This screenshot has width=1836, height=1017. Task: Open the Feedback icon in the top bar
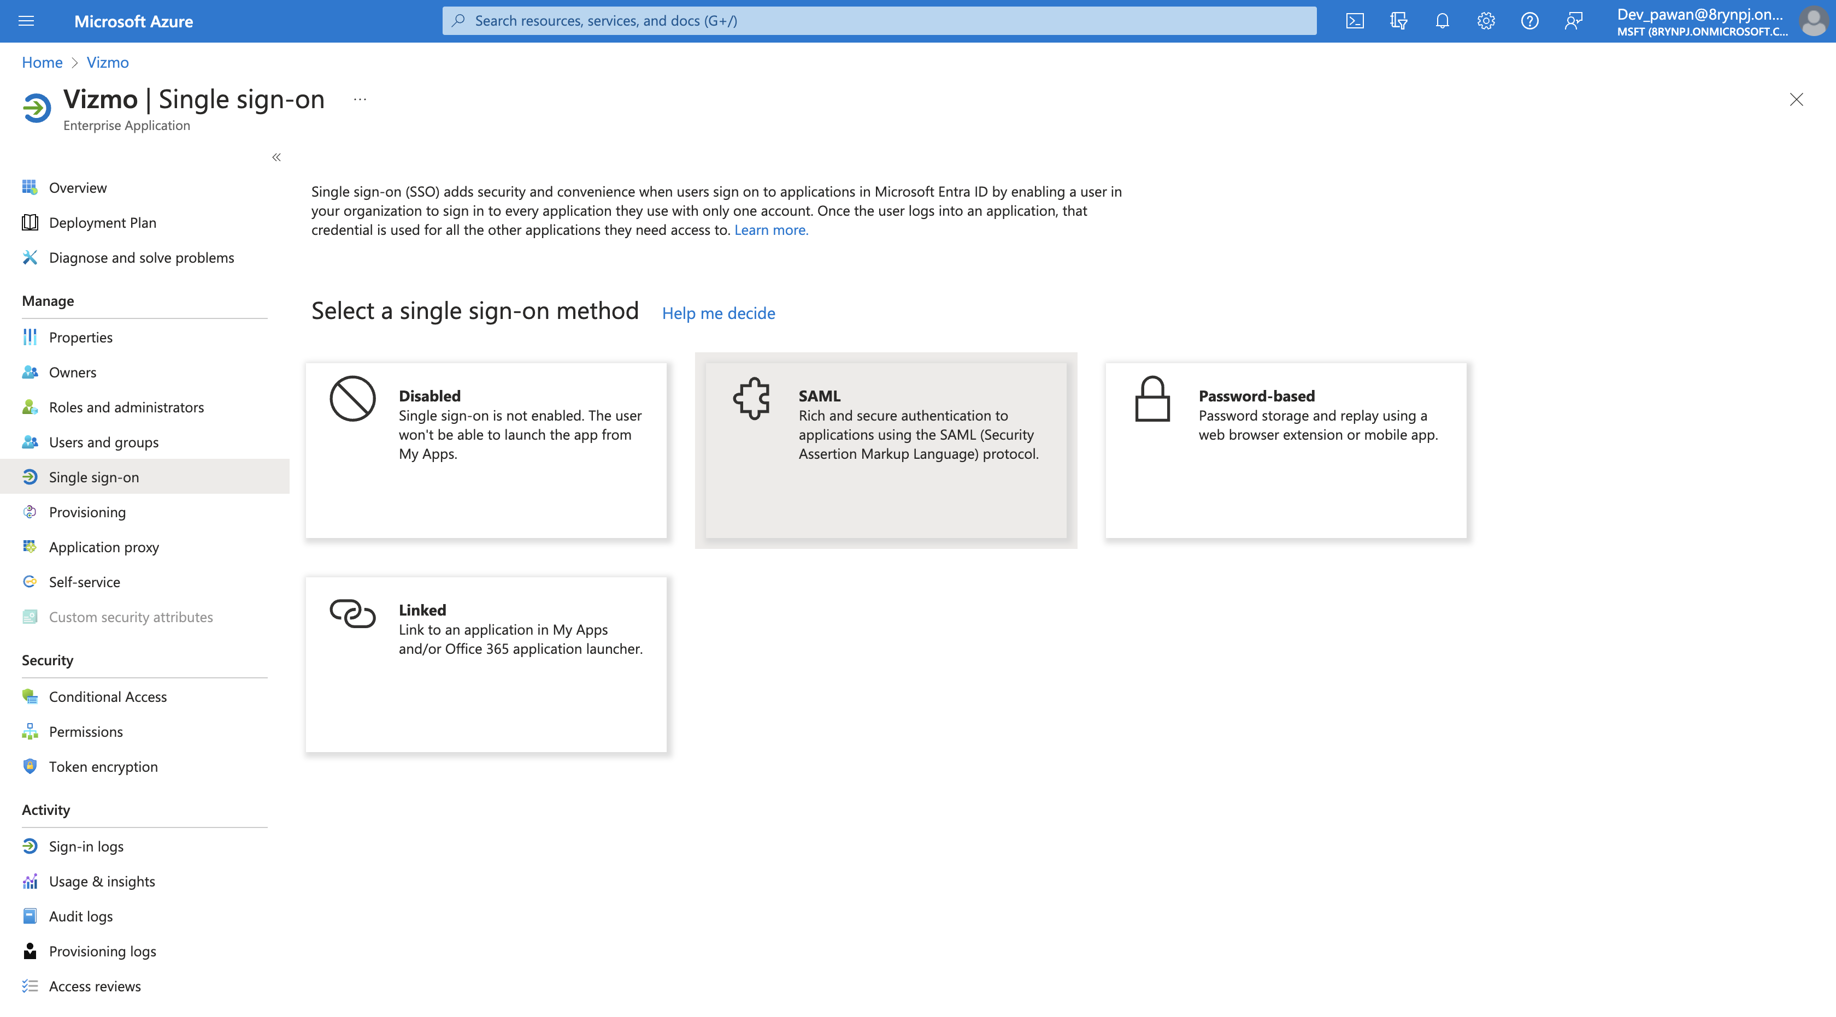[x=1573, y=21]
